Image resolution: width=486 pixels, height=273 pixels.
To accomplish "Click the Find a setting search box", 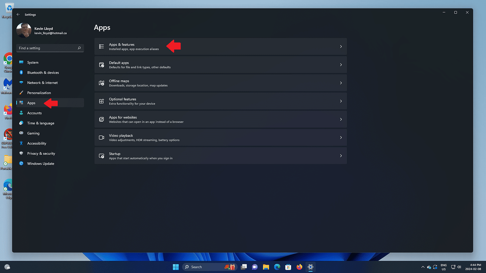I will (x=50, y=48).
